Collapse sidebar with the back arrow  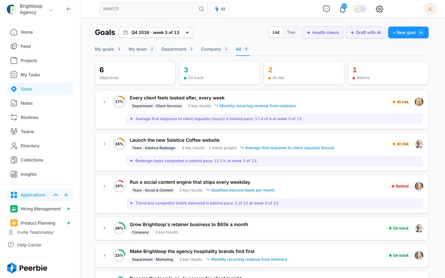tap(69, 9)
